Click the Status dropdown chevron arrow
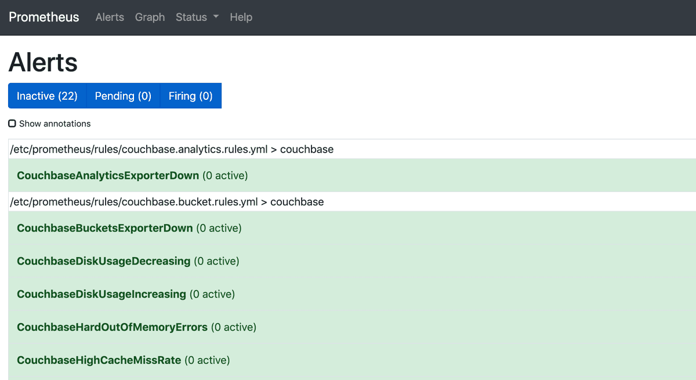Screen dimensions: 696x380 (216, 17)
